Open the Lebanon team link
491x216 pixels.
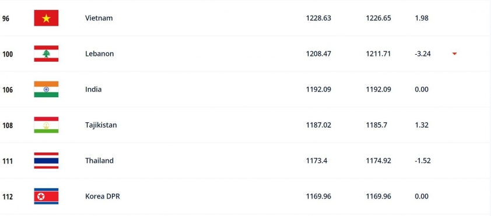pos(99,54)
